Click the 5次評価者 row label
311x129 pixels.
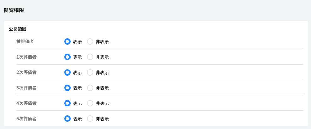point(26,119)
